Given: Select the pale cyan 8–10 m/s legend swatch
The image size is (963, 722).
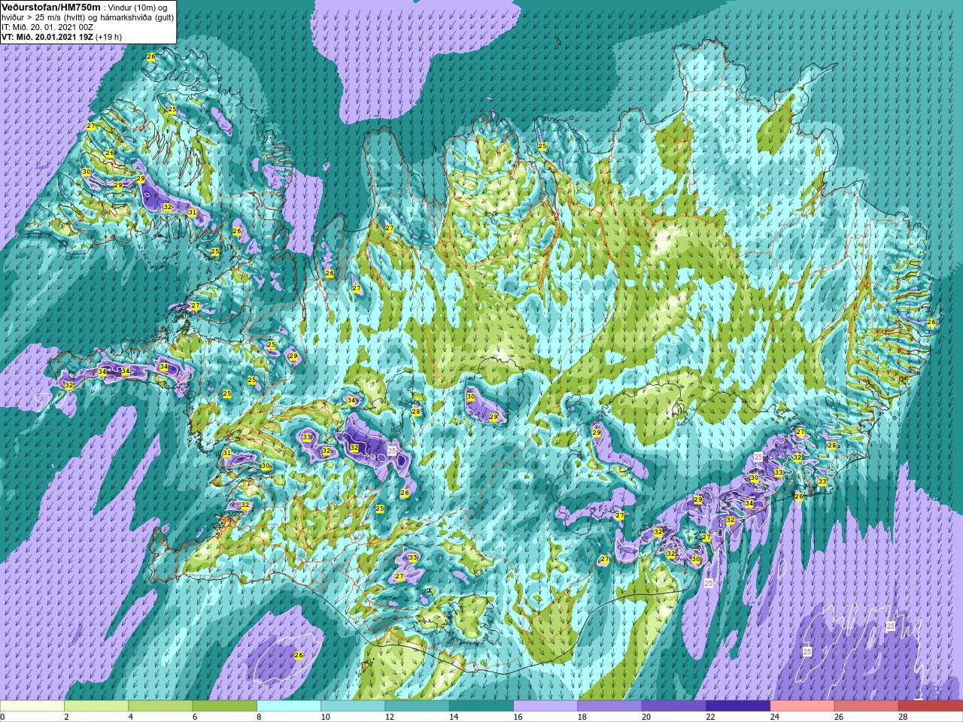Looking at the screenshot, I should coord(289,706).
